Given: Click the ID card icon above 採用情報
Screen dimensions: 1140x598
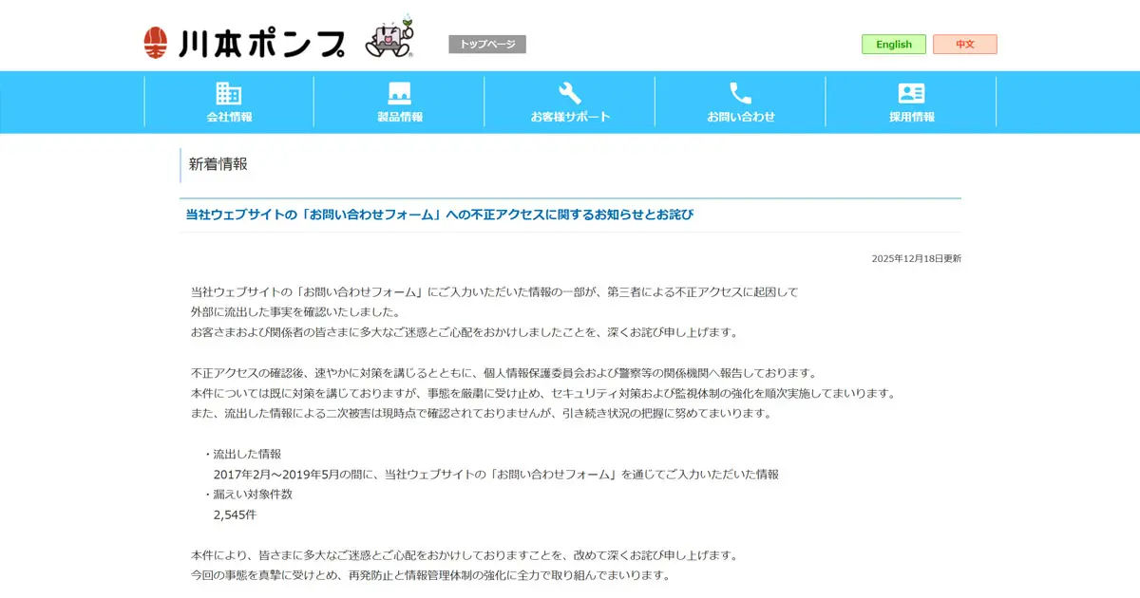Looking at the screenshot, I should [911, 91].
